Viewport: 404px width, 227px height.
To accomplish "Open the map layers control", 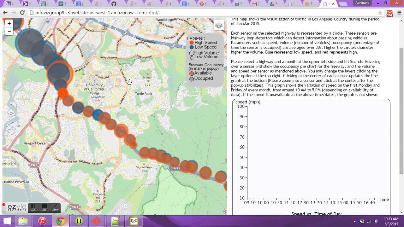I will tap(219, 25).
